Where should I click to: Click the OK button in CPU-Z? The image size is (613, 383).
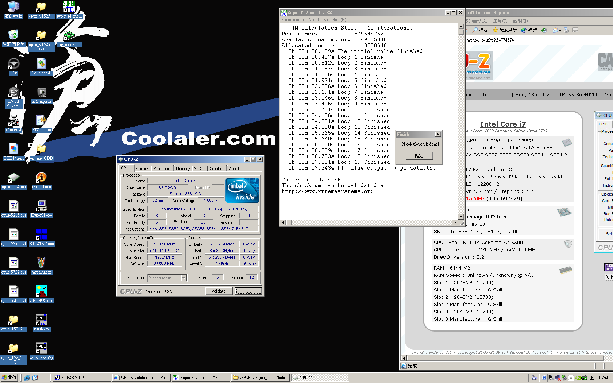248,291
